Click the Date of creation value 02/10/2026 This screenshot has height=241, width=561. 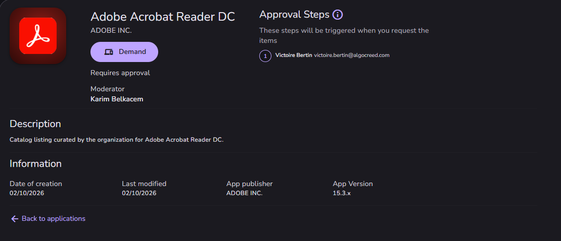pos(27,193)
